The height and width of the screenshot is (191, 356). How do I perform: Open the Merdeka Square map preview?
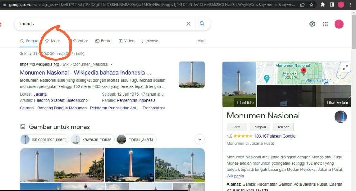(304, 73)
